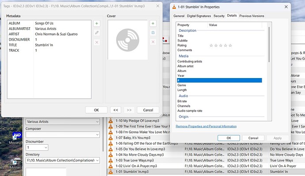Image resolution: width=305 pixels, height=176 pixels.
Task: Click the VLC icon beside 1-05 Do You Believe In Love.mp3
Action: (x=111, y=149)
